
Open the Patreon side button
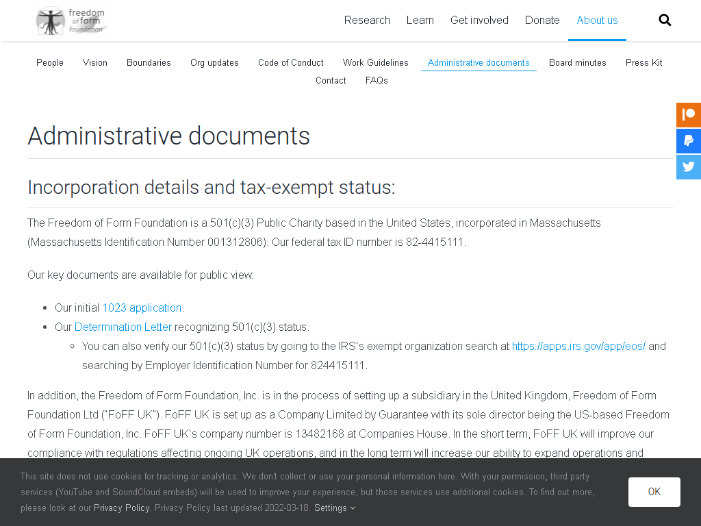pyautogui.click(x=689, y=115)
